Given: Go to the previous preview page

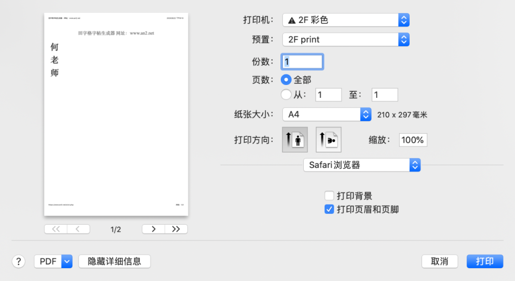Looking at the screenshot, I should point(79,229).
